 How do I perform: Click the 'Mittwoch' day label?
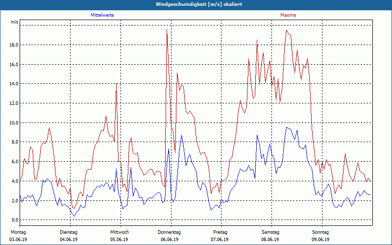coord(120,232)
